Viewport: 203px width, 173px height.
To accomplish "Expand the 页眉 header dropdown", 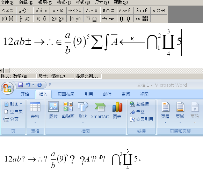I will point(165,122).
